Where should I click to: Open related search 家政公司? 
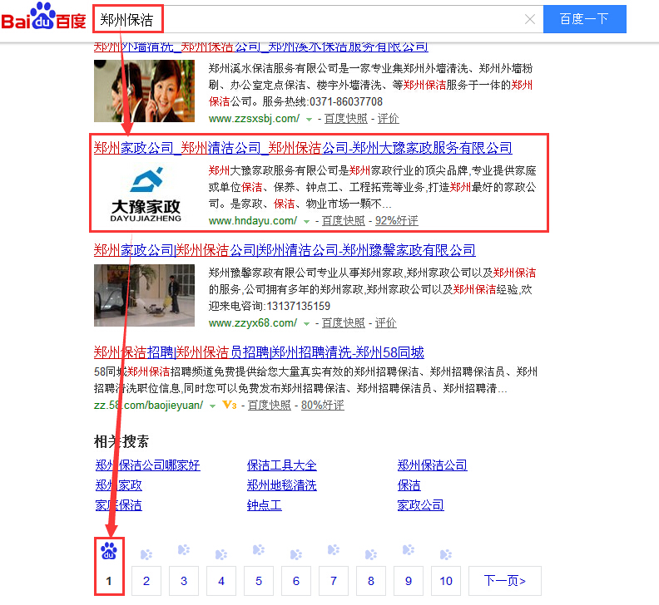pos(421,505)
